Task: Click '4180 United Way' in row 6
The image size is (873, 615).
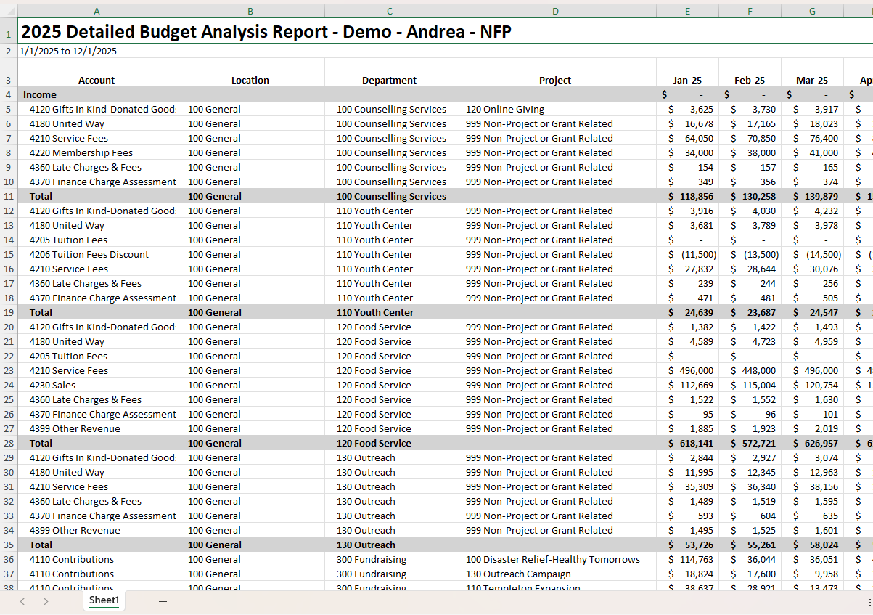Action: pyautogui.click(x=97, y=123)
